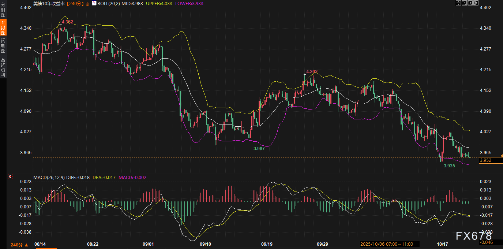Select the K线图 tab
Screen dimensions: 503x249
(3, 28)
